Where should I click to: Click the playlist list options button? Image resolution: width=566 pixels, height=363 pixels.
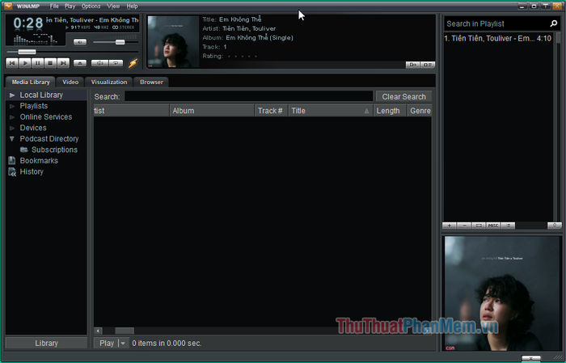click(508, 226)
